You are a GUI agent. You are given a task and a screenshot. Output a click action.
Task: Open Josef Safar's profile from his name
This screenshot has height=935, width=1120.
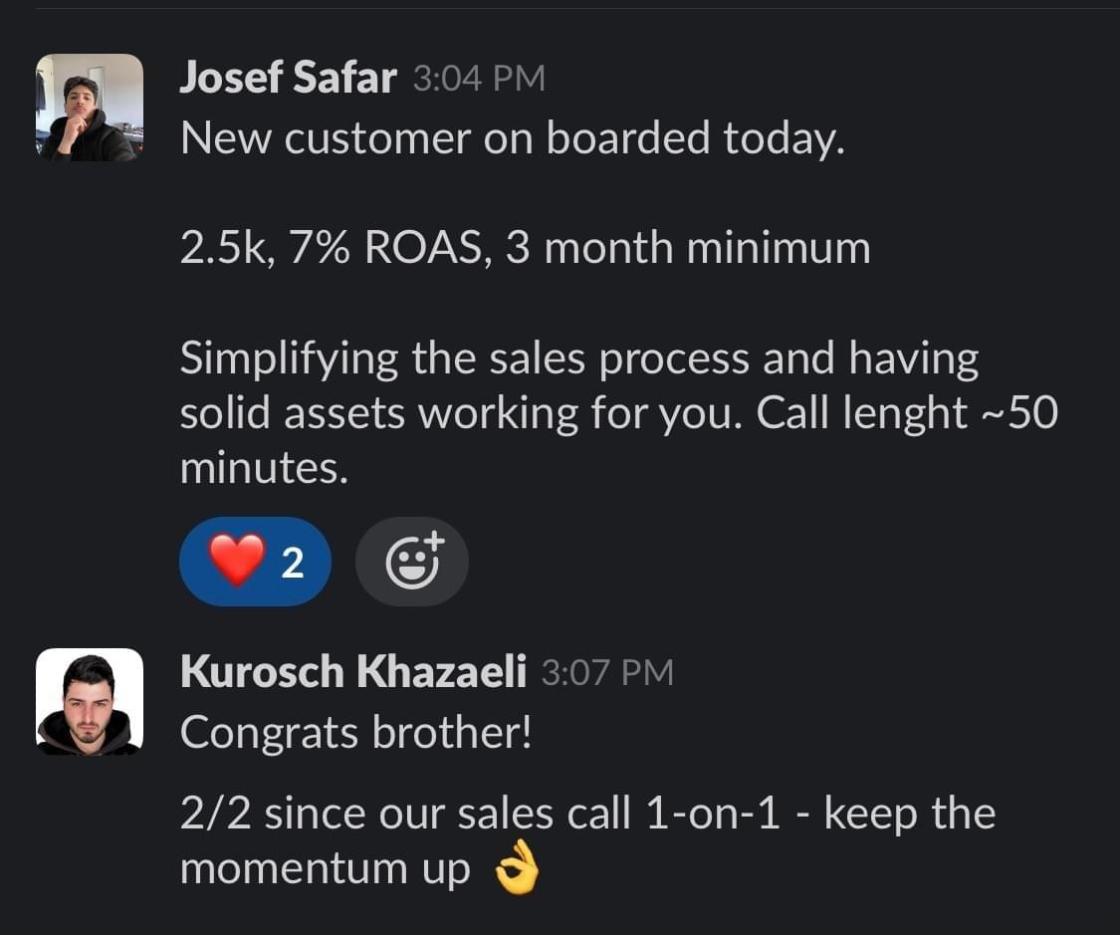click(x=288, y=79)
